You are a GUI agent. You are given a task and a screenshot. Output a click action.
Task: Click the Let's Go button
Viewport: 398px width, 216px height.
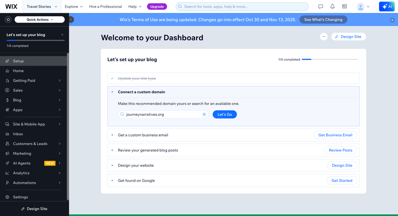[x=225, y=114]
